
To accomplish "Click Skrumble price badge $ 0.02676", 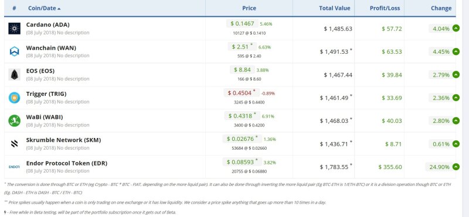I will click(242, 139).
